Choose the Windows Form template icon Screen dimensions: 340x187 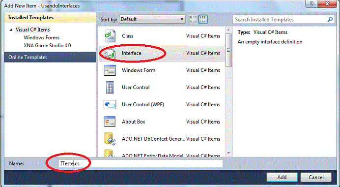tap(110, 70)
